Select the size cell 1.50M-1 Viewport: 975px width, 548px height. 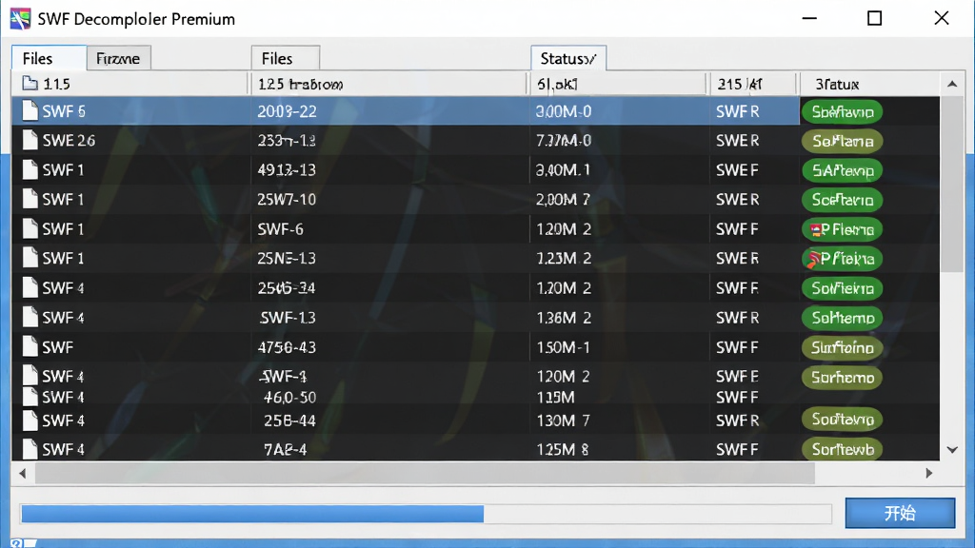563,347
